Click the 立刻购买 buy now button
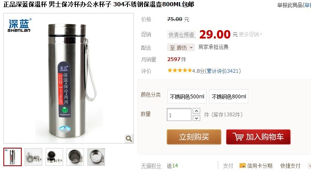This screenshot has width=311, height=172. point(194,137)
